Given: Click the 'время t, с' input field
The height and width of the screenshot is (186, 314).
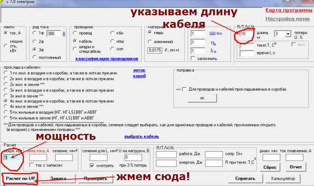Looking at the screenshot, I should (x=247, y=54).
